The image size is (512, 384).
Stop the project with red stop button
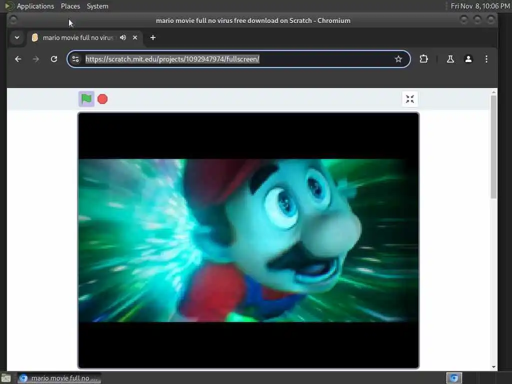pos(102,99)
